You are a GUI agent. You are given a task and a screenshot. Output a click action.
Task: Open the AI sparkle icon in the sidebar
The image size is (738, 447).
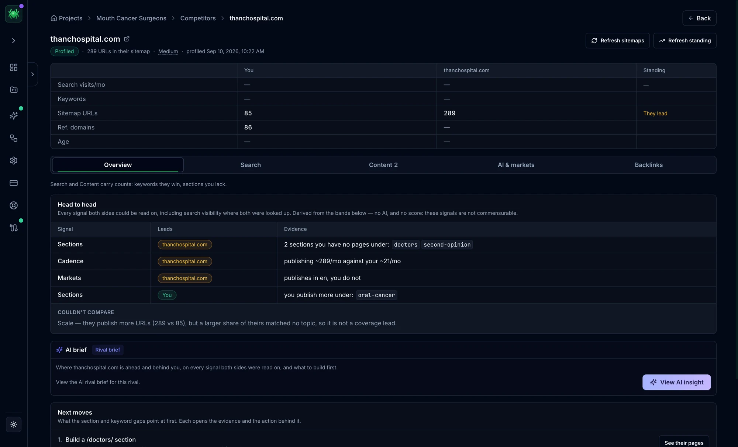14,116
